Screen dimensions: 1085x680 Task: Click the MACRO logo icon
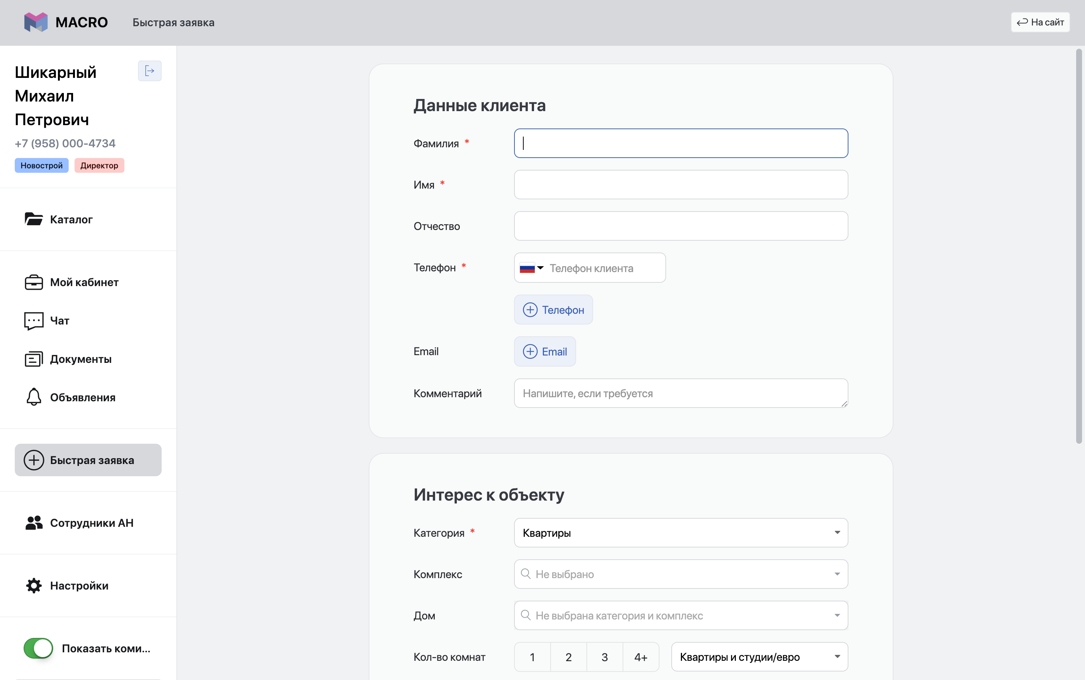point(36,22)
